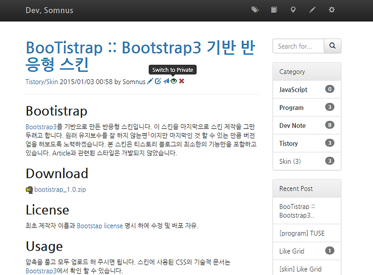Open recent post [program] TUSE
Viewport: 373px width, 275px height.
coord(307,233)
